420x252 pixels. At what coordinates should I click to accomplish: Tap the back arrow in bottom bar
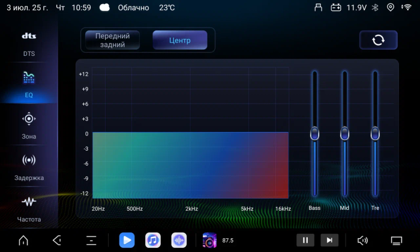(x=57, y=240)
